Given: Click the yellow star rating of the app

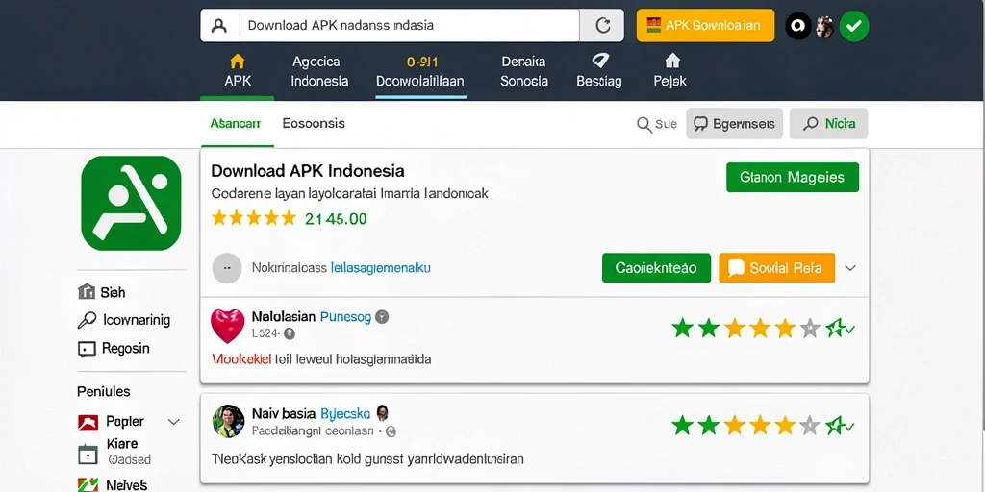Looking at the screenshot, I should (x=253, y=218).
